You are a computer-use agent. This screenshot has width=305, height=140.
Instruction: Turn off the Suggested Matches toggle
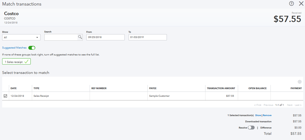(32, 48)
